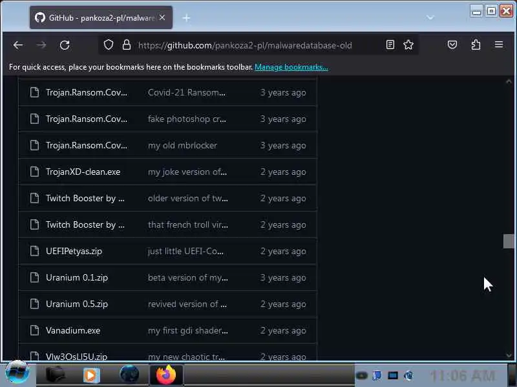Open TrojanXD-clean.exe file
This screenshot has width=517, height=387.
pos(83,172)
